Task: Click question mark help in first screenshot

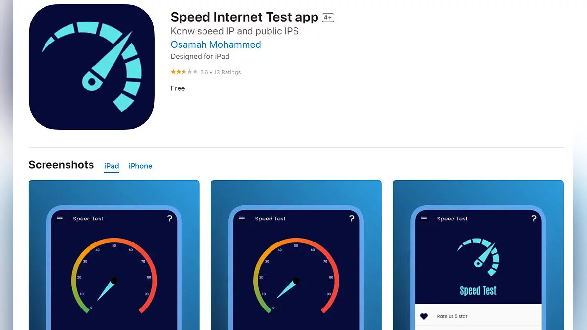Action: tap(170, 219)
